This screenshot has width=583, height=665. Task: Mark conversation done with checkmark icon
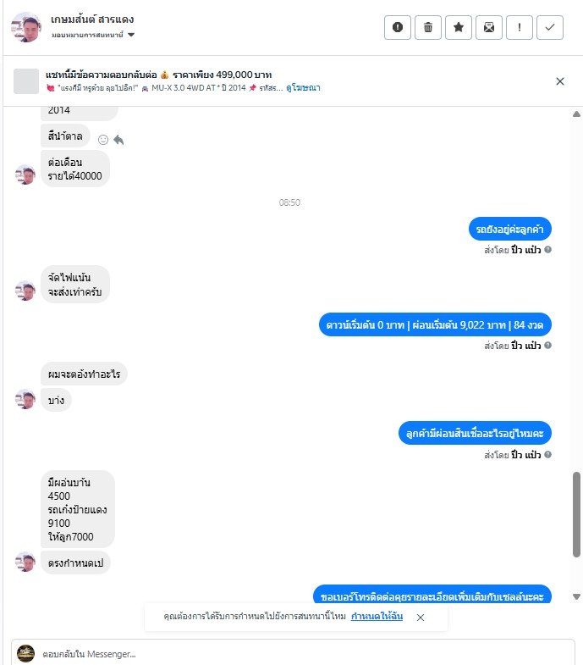[x=550, y=28]
